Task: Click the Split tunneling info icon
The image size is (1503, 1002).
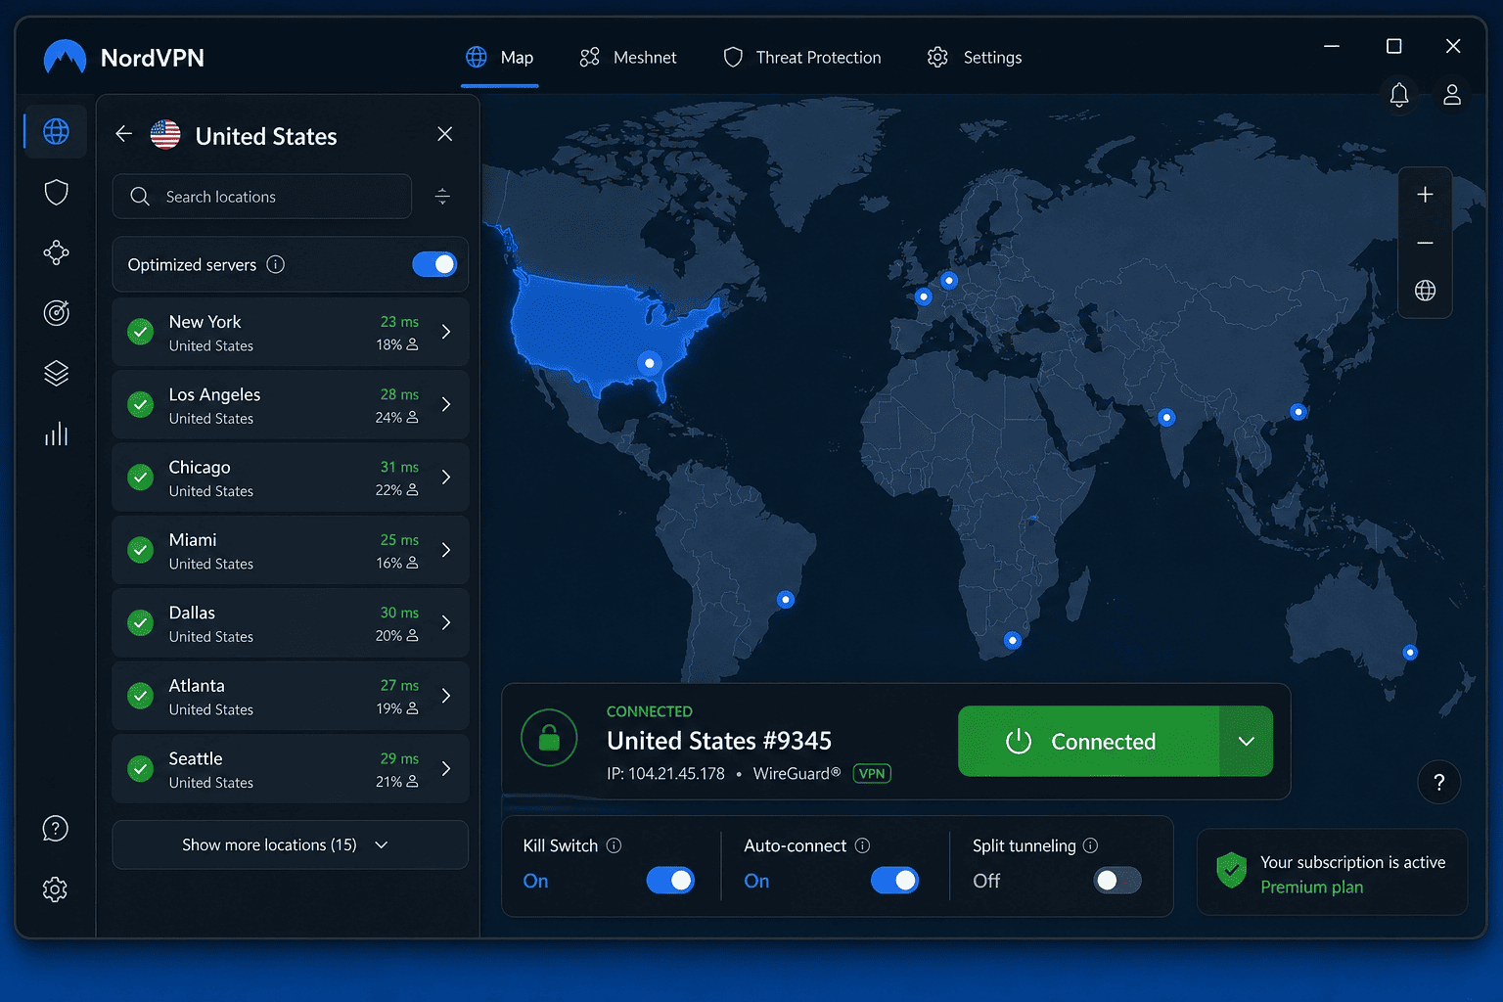Action: click(1090, 845)
